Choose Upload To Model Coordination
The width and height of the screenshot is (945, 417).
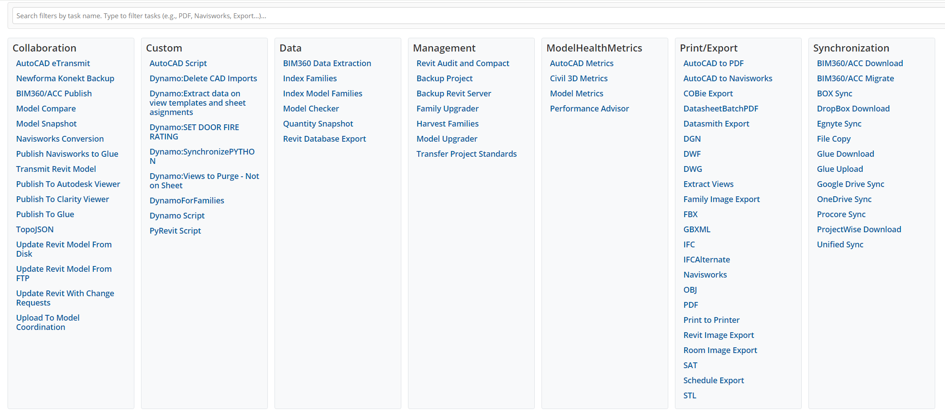coord(48,322)
